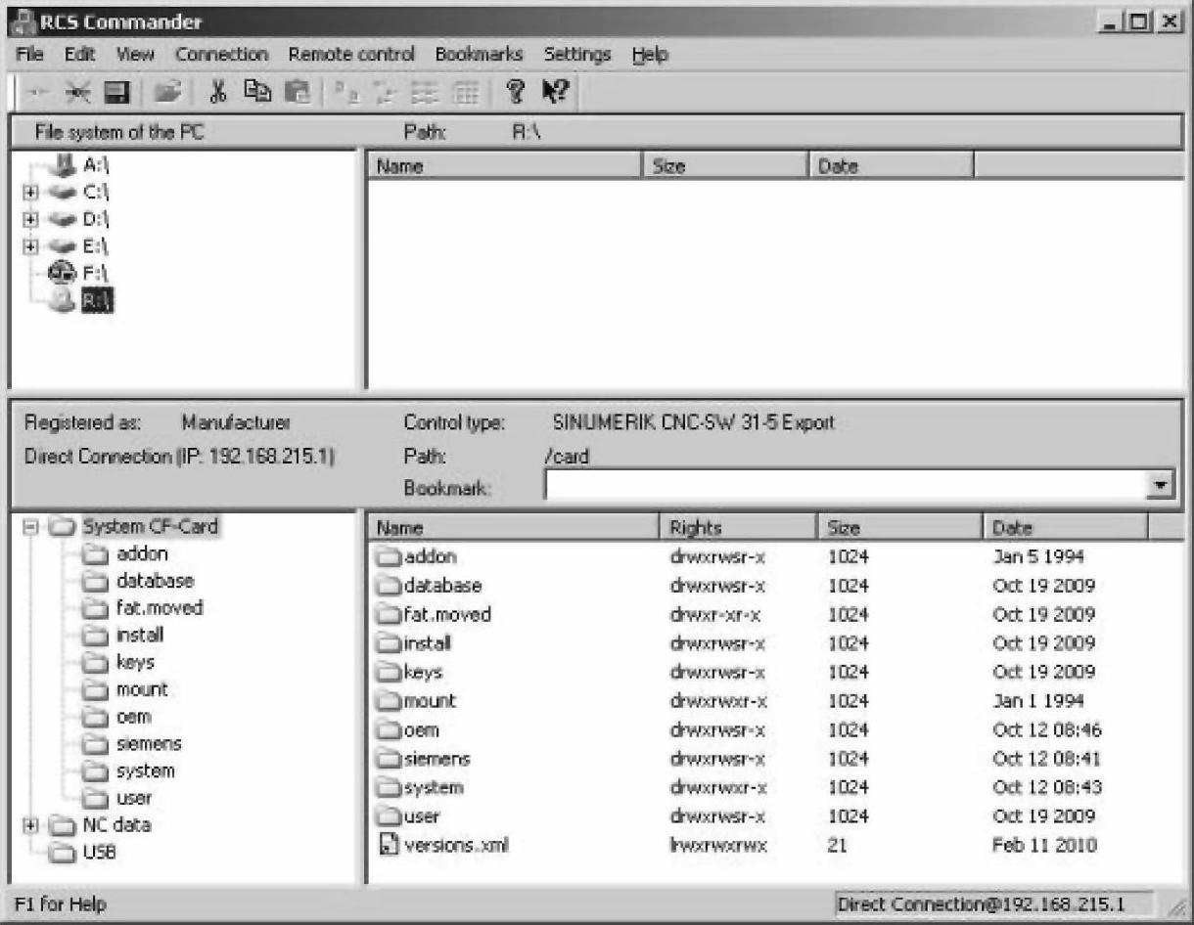Image resolution: width=1194 pixels, height=925 pixels.
Task: Click the 'drwxr-xr-x' rights cell
Action: 717,614
